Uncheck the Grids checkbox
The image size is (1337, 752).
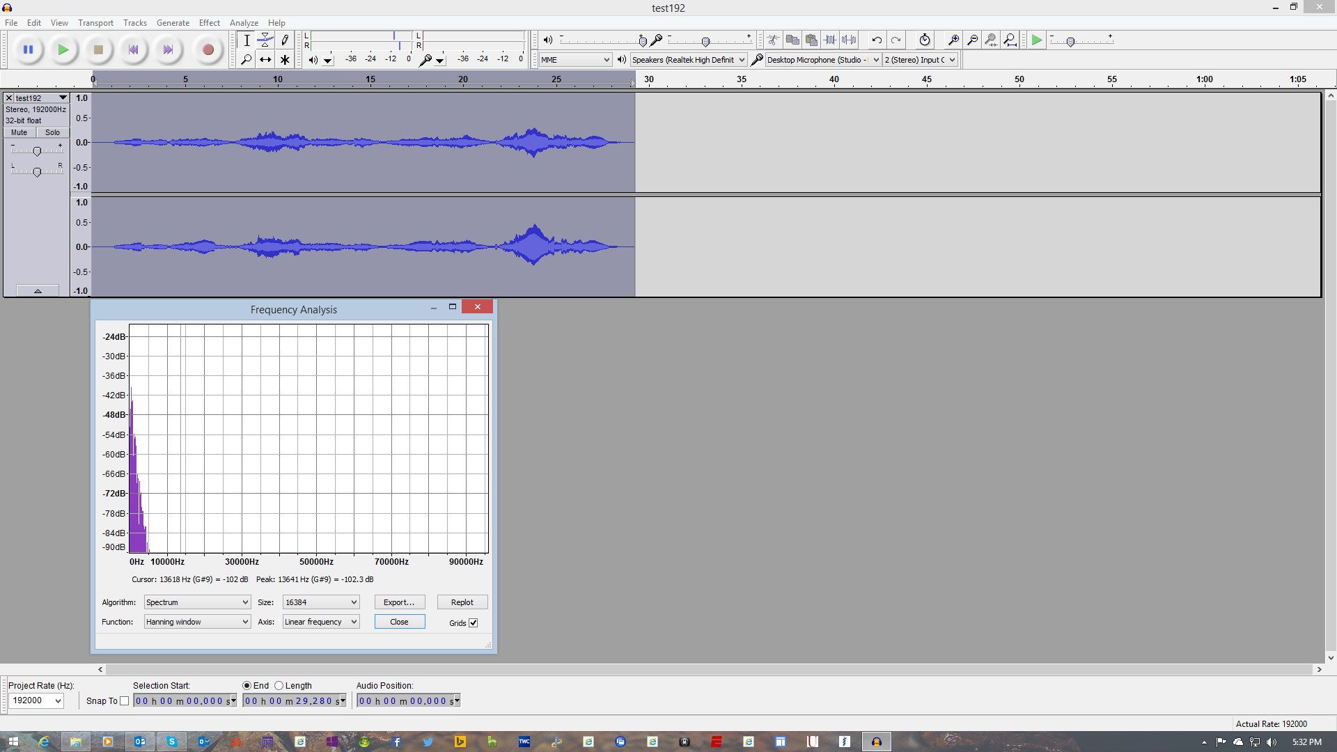(x=474, y=622)
